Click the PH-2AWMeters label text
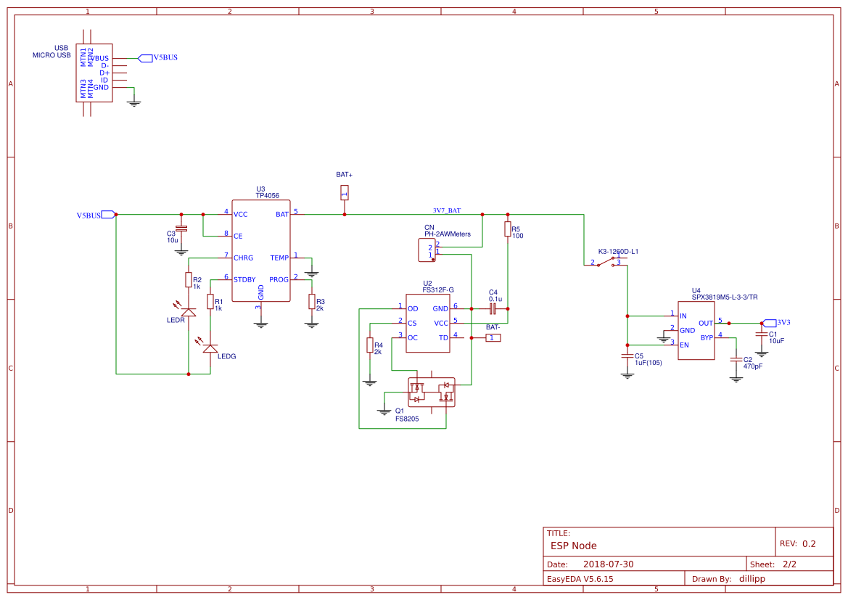 pos(448,234)
